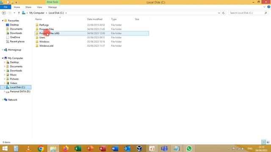Open the File ribbon menu
Viewport: 271px width, 152px height.
tap(6, 7)
